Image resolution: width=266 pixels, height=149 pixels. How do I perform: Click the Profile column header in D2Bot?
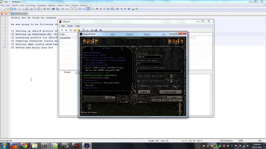coord(69,34)
